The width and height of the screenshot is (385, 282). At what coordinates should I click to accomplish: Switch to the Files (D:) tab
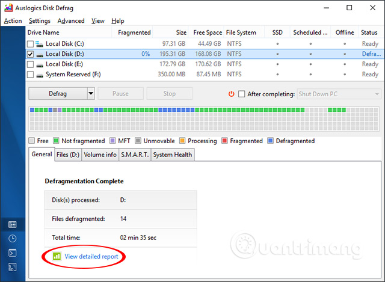pos(68,155)
